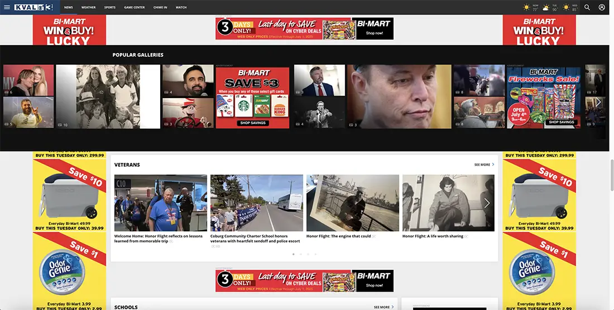Open the user account profile icon

point(602,7)
